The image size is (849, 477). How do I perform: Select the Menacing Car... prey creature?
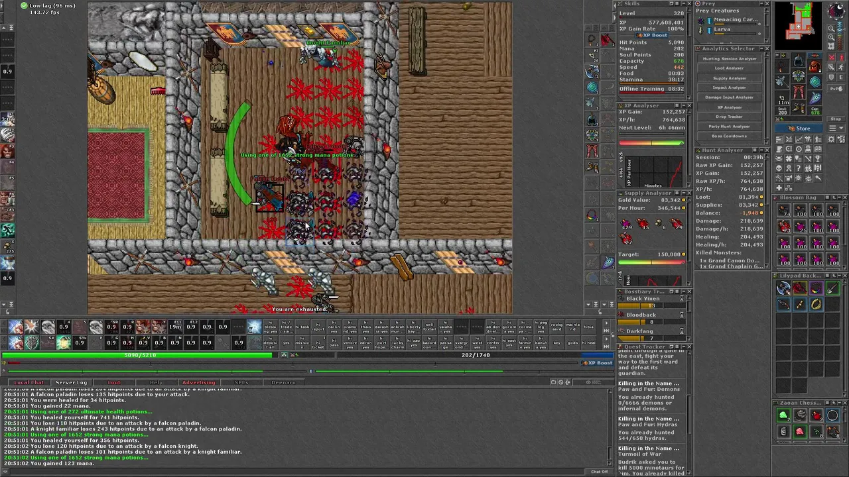click(730, 20)
